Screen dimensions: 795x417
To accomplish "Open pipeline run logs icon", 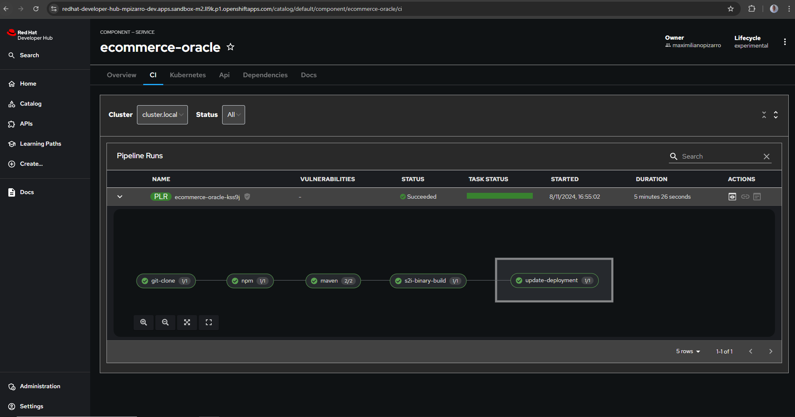I will [757, 196].
